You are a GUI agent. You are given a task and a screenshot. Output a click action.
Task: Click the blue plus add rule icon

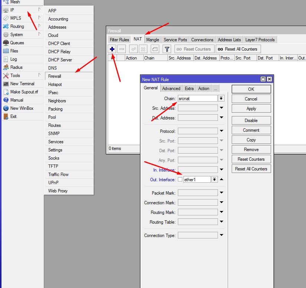[112, 49]
